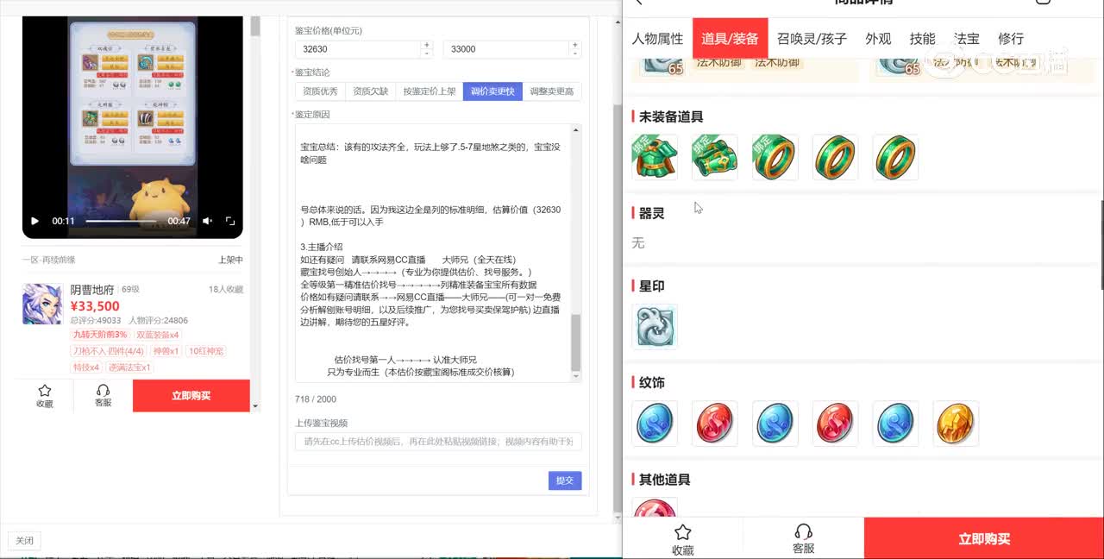Click the text area scroll-down arrow
Viewport: 1104px width, 559px height.
pos(576,377)
